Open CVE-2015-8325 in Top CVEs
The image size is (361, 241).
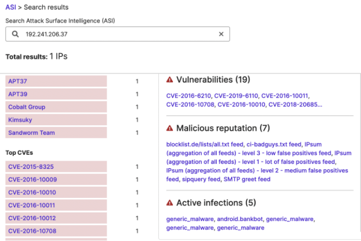click(56, 166)
